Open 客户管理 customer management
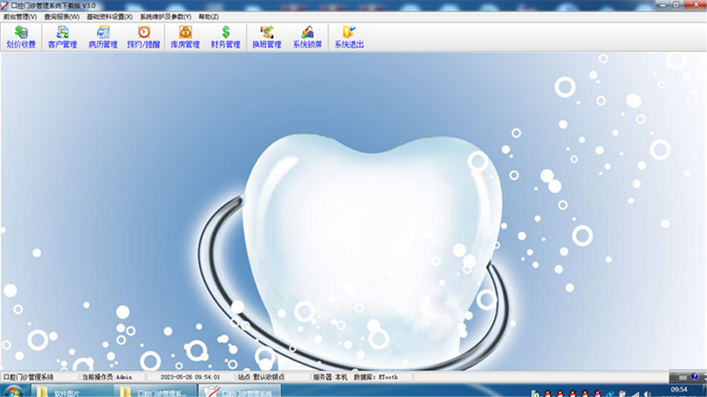The image size is (707, 397). (62, 37)
